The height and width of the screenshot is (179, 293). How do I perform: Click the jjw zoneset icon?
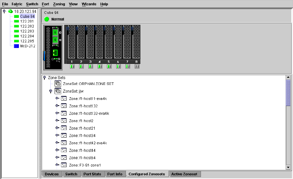point(58,91)
